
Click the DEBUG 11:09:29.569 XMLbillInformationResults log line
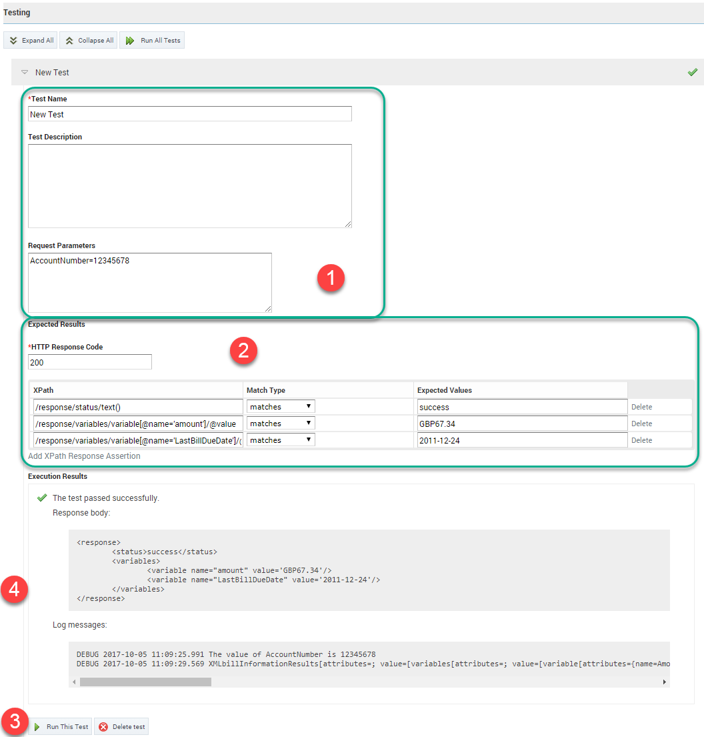373,664
